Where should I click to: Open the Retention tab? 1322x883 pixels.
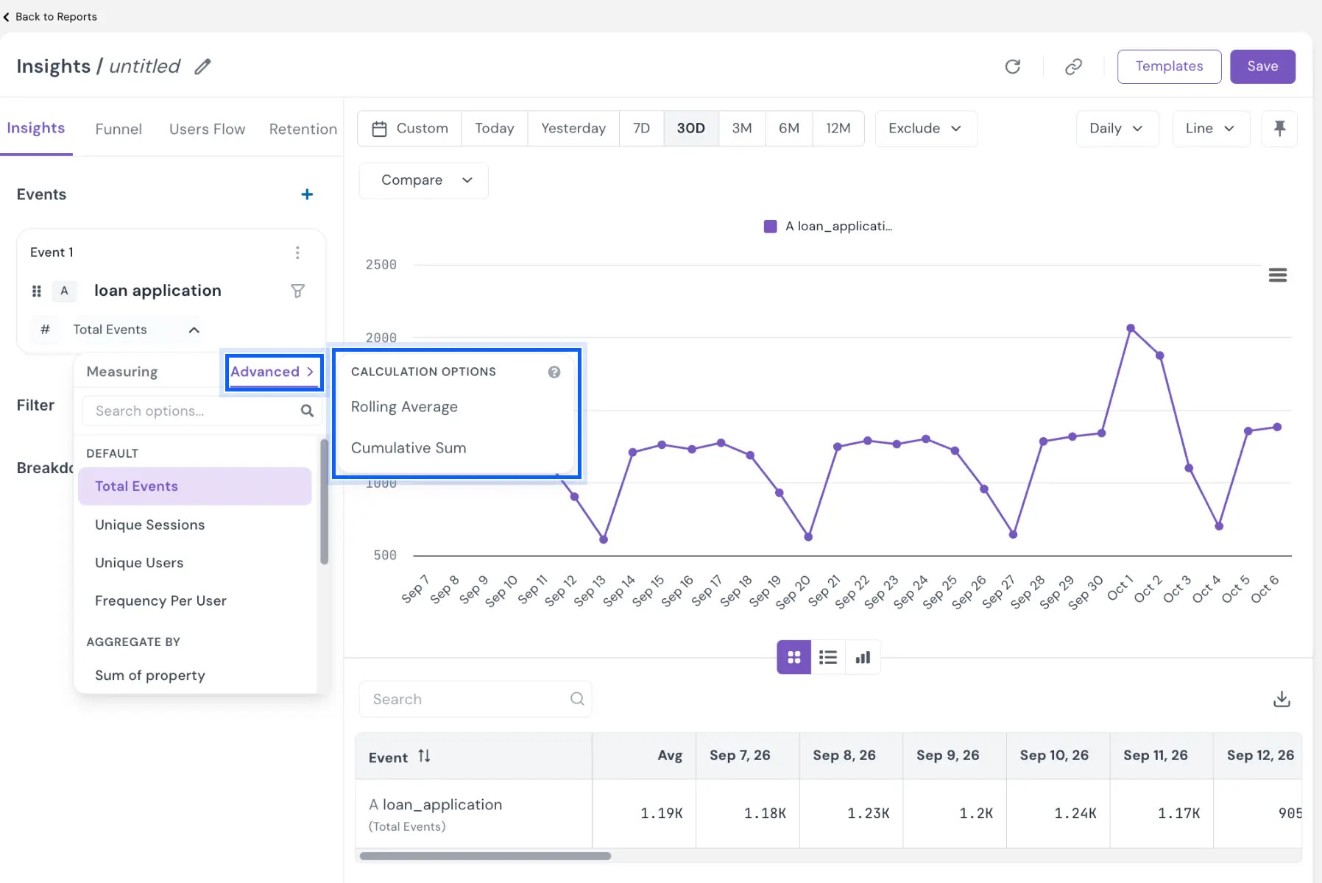click(303, 129)
